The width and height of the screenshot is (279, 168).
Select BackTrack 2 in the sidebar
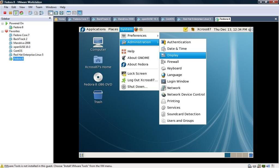(20, 39)
